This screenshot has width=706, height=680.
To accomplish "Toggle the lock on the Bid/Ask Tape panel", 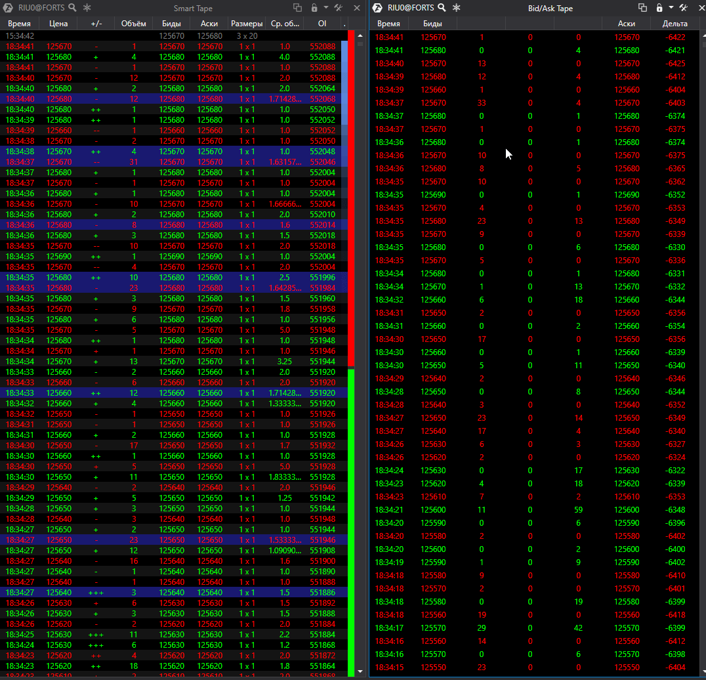I will click(x=659, y=8).
